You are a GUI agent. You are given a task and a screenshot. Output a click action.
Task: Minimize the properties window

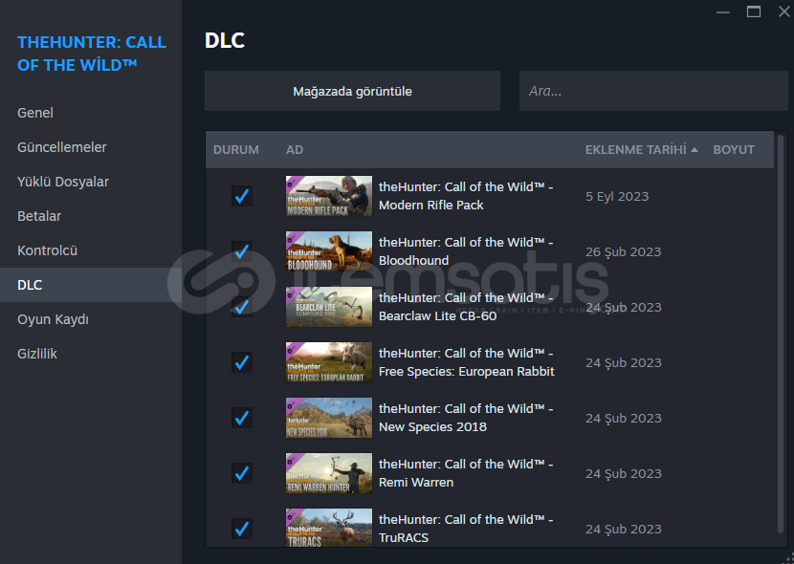pyautogui.click(x=723, y=11)
